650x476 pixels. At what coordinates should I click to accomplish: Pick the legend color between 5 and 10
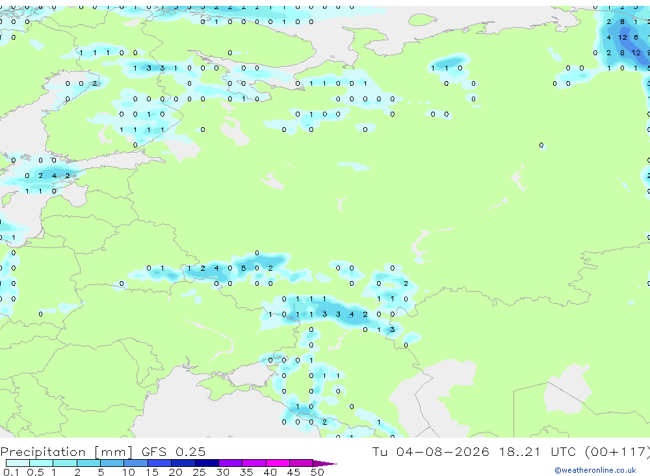coord(112,463)
